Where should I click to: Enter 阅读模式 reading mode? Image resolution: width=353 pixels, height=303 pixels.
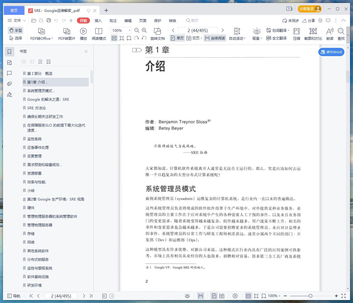click(x=99, y=34)
